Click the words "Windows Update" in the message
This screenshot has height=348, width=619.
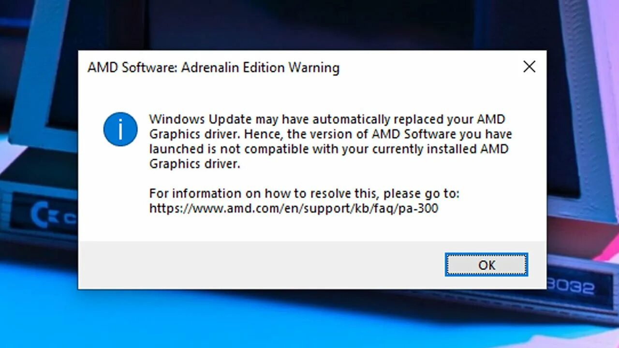(200, 119)
